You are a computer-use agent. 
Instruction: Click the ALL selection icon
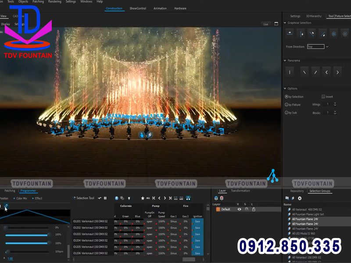pos(148,198)
